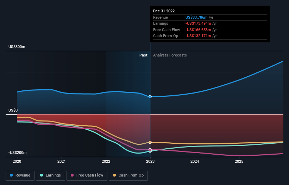Click the -US$200m y-axis label

coord(18,153)
